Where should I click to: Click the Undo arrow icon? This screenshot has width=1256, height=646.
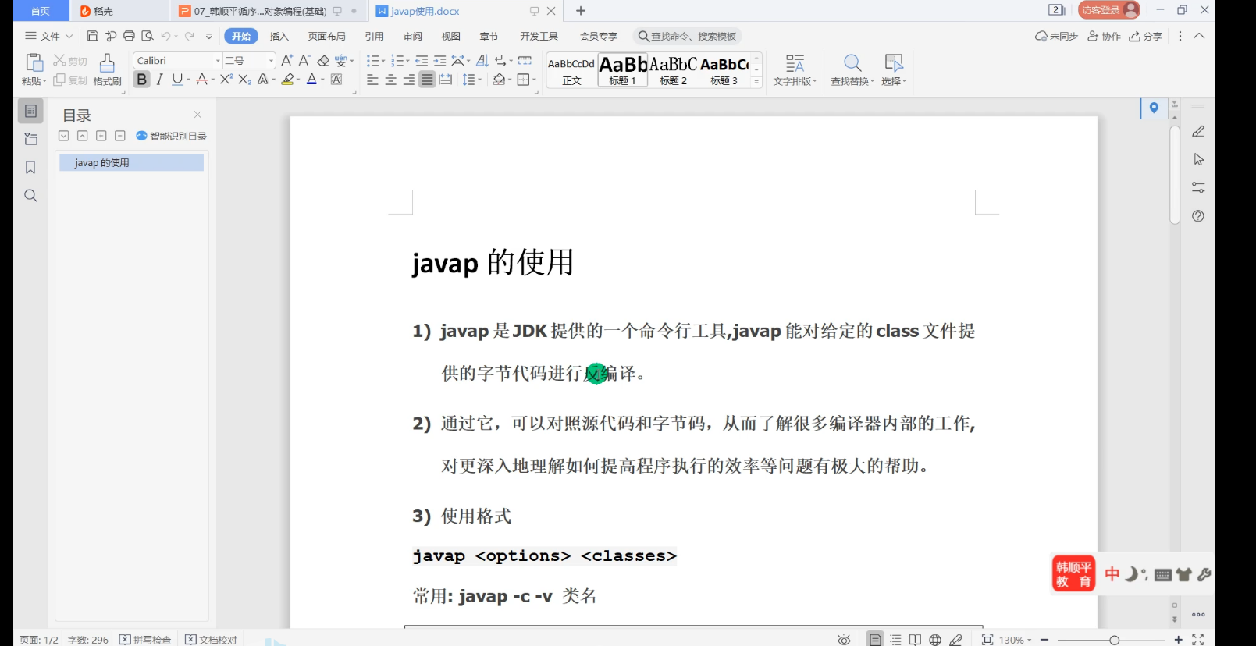coord(165,36)
